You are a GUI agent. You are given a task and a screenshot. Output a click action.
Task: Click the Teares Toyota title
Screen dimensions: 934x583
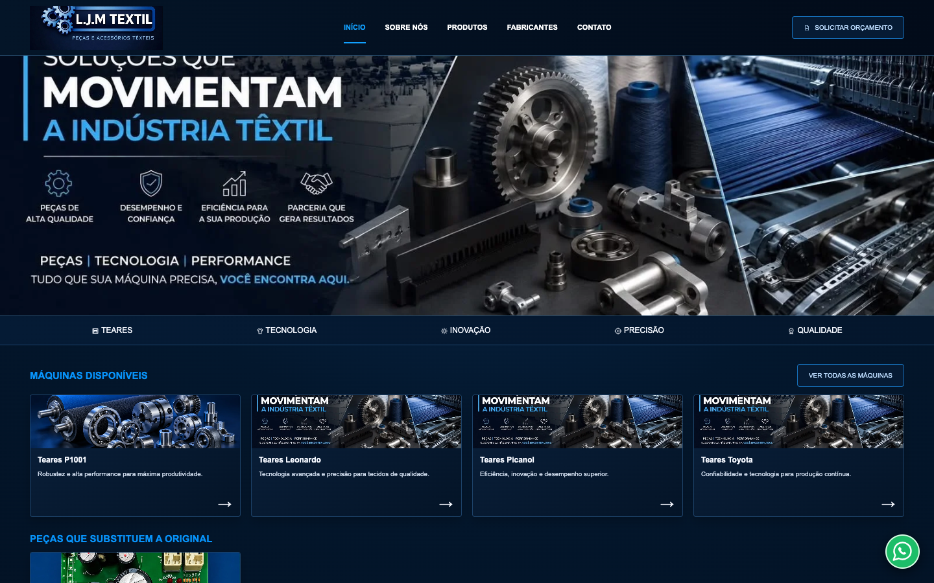tap(726, 460)
